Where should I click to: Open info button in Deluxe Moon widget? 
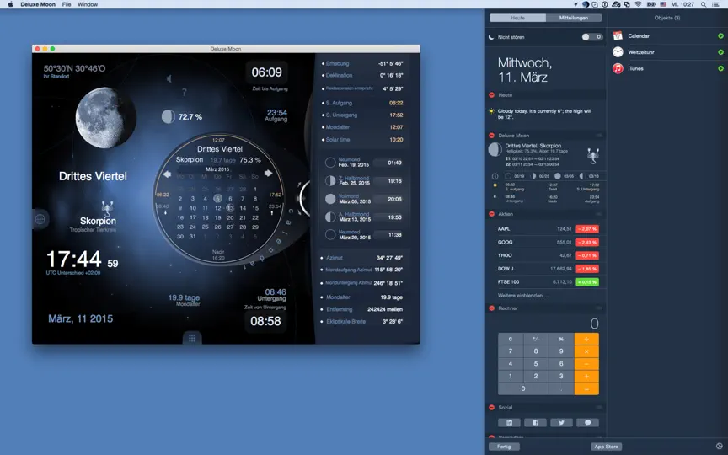coord(495,176)
